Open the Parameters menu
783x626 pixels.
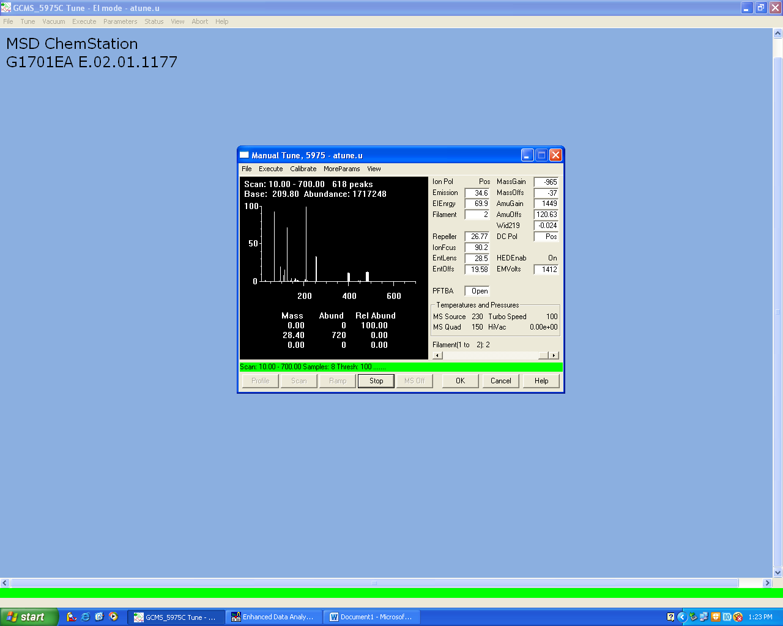pos(121,21)
